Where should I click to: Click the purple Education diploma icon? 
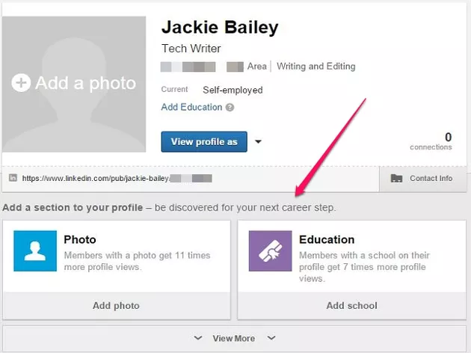[x=271, y=251]
